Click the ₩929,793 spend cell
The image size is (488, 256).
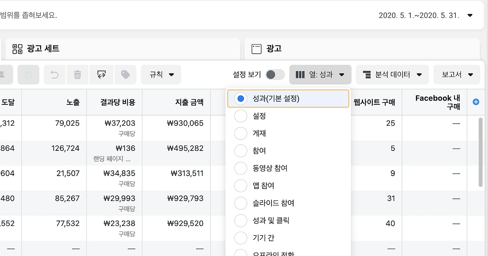click(x=185, y=198)
